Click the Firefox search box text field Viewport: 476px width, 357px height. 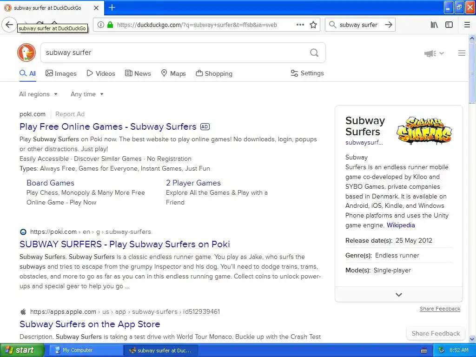click(358, 25)
